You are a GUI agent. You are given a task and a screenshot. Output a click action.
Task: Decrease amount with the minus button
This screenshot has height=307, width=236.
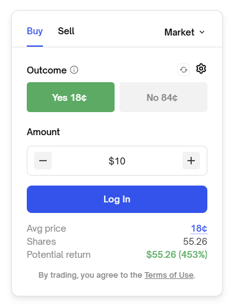(43, 161)
